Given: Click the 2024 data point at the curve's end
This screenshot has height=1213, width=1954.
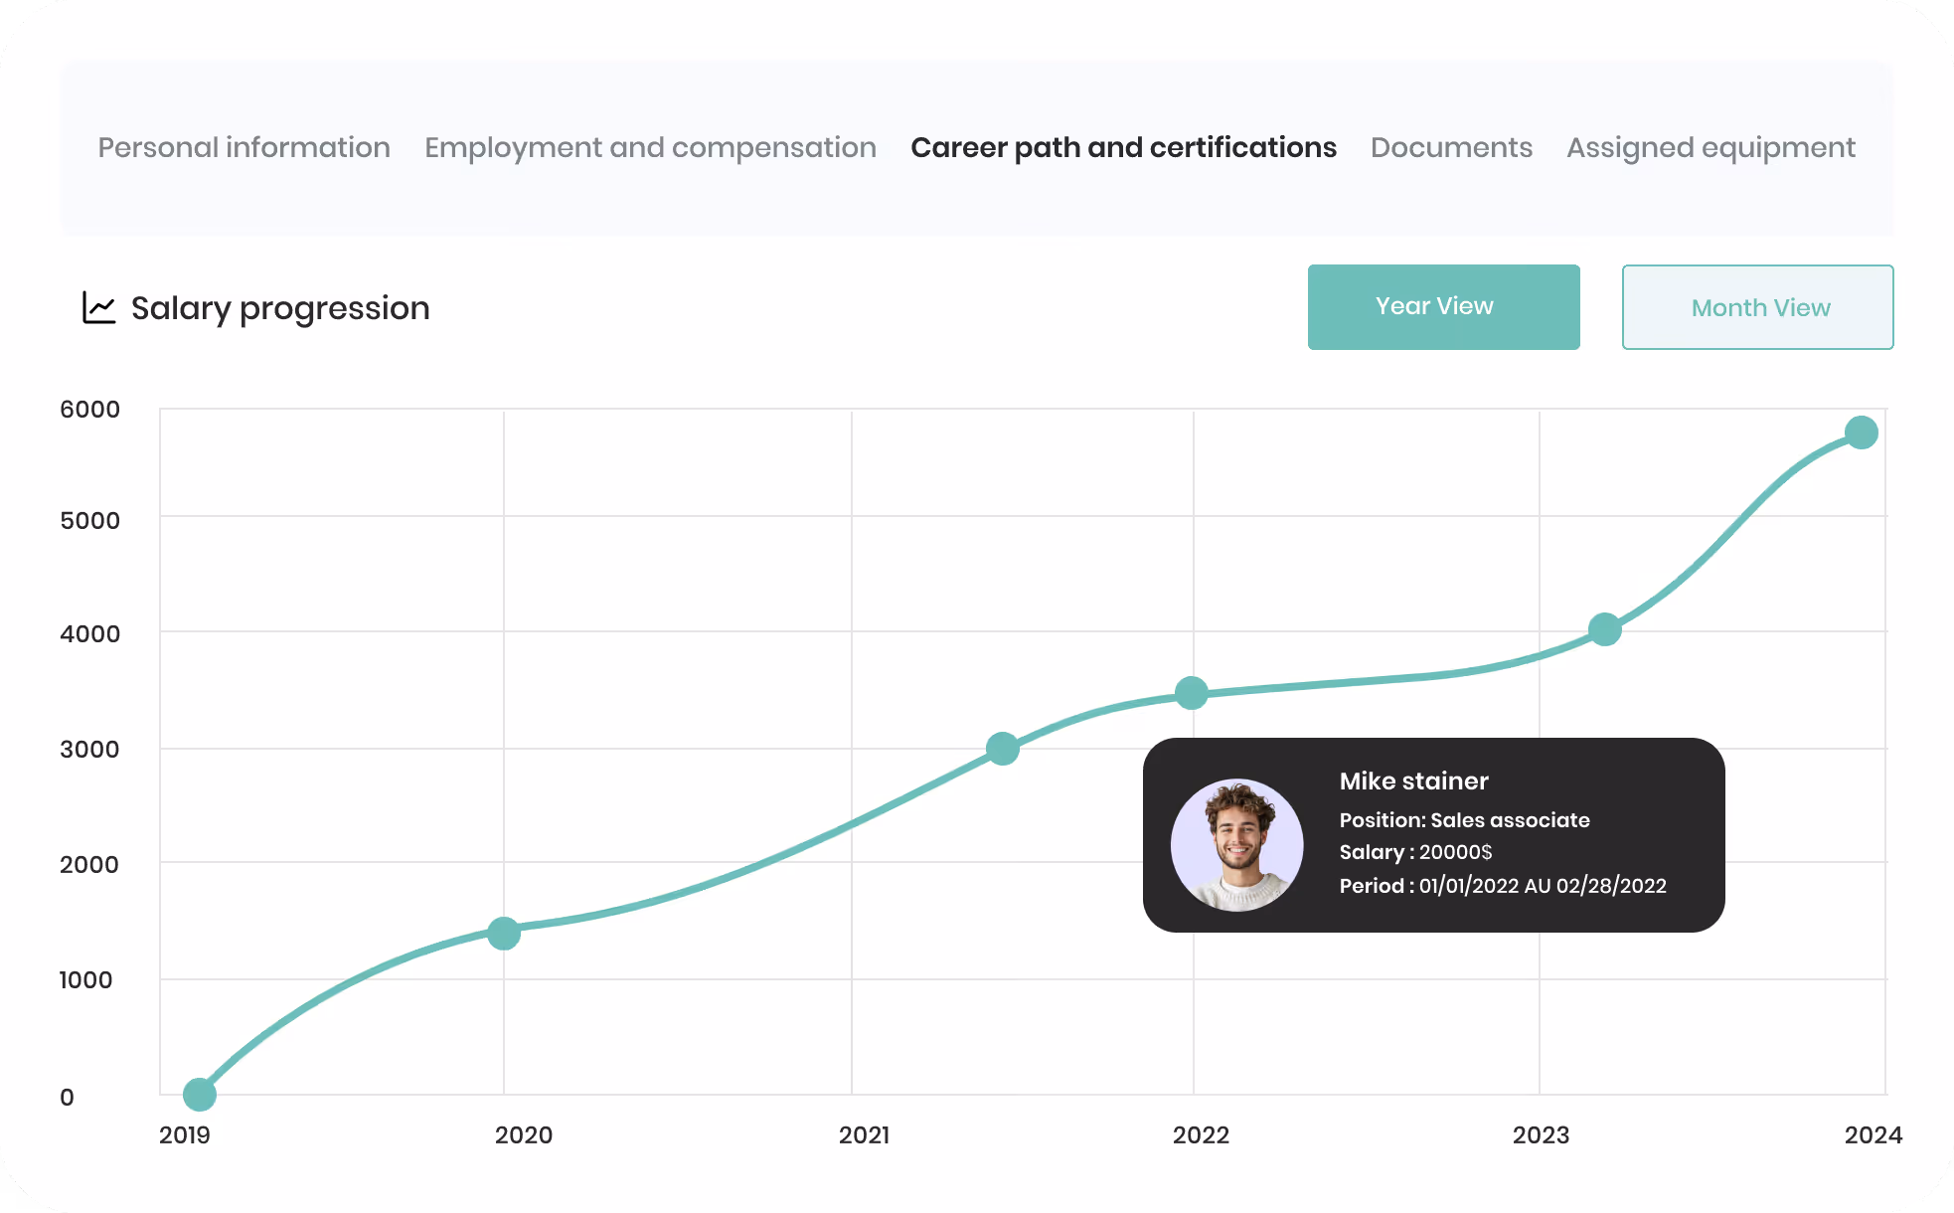Looking at the screenshot, I should [x=1862, y=433].
